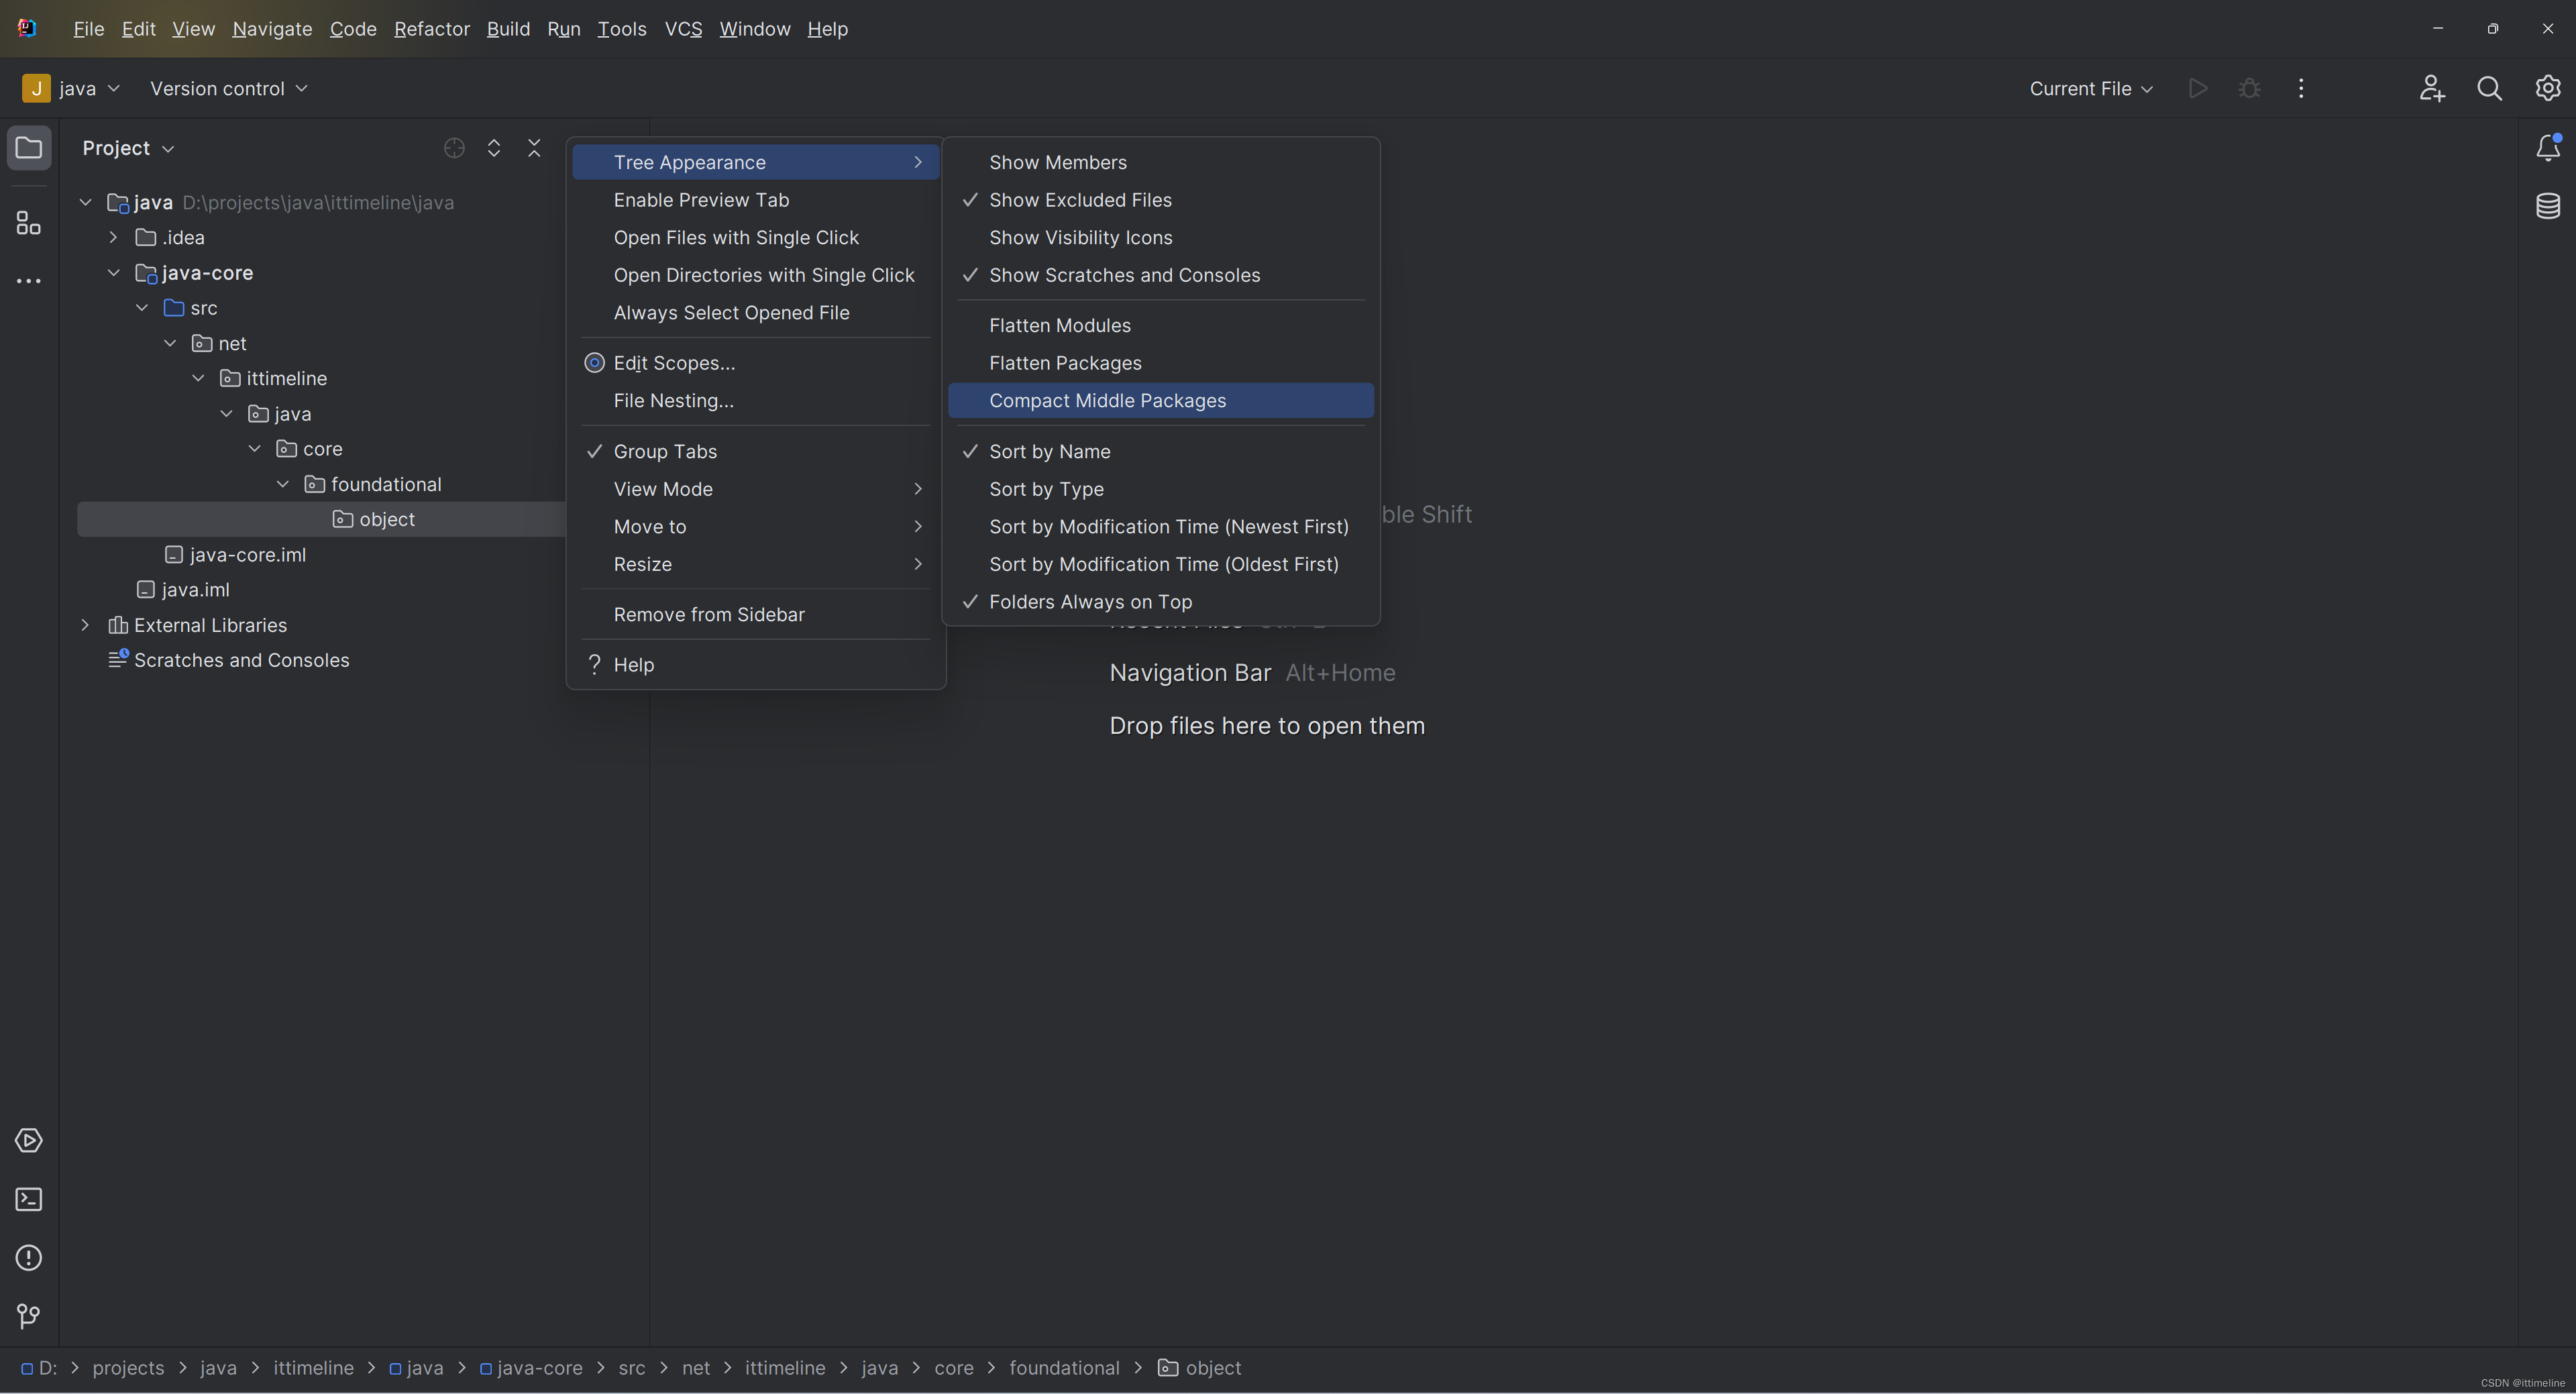Image resolution: width=2576 pixels, height=1394 pixels.
Task: Toggle Show Visibility Icons option
Action: coord(1161,238)
